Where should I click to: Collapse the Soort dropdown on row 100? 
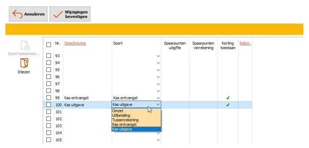pos(158,105)
